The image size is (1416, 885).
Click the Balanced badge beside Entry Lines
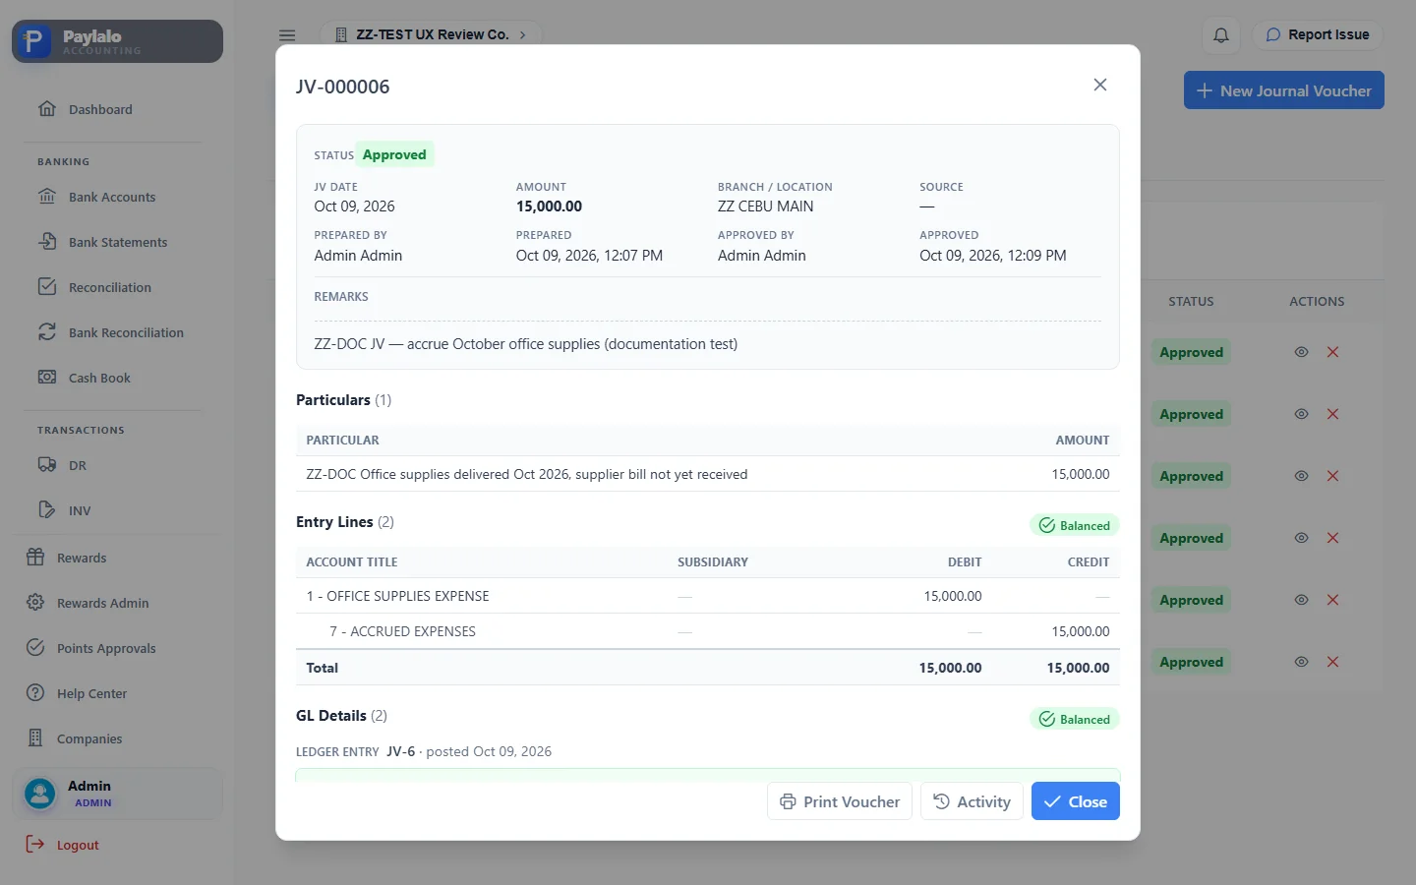[1075, 526]
